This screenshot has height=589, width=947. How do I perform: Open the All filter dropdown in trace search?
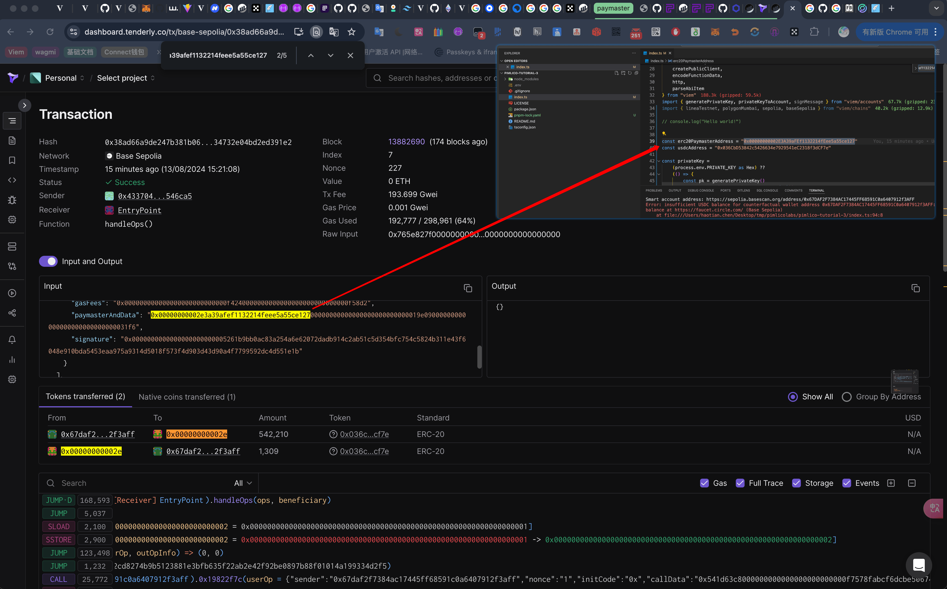coord(243,483)
